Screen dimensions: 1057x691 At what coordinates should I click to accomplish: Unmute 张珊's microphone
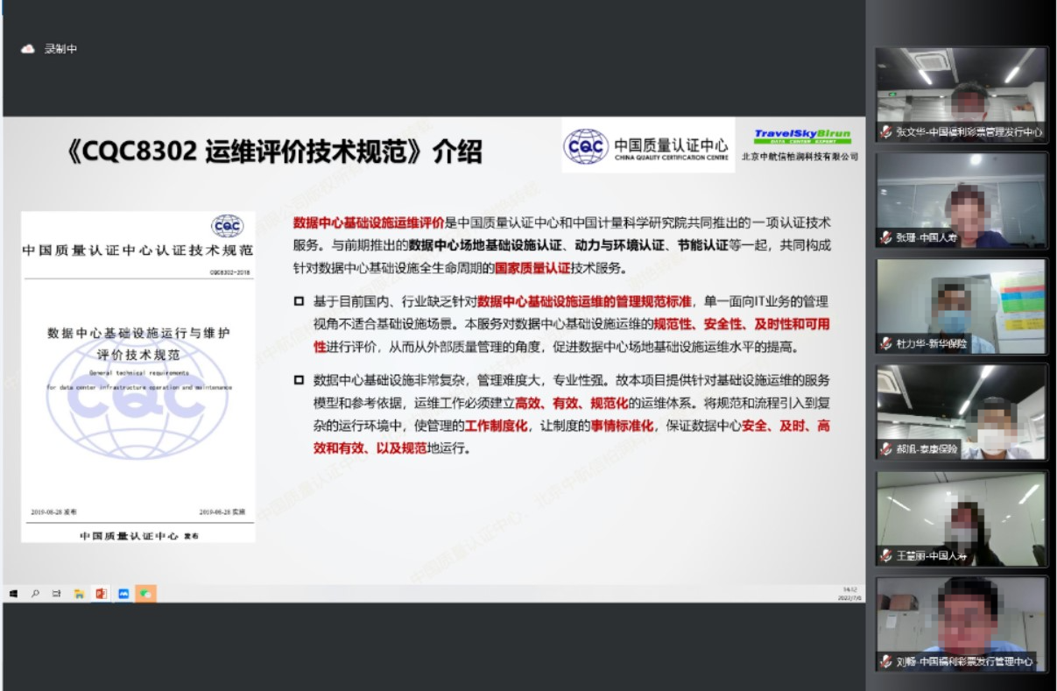coord(884,235)
